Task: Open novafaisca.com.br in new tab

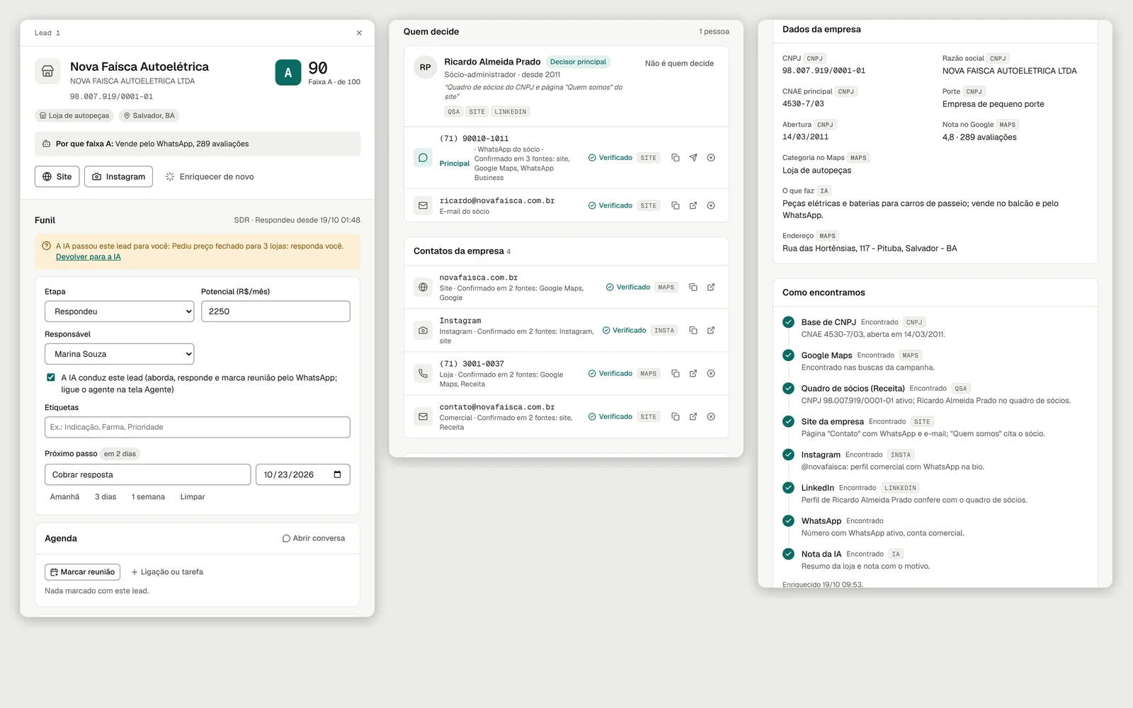Action: [x=711, y=287]
